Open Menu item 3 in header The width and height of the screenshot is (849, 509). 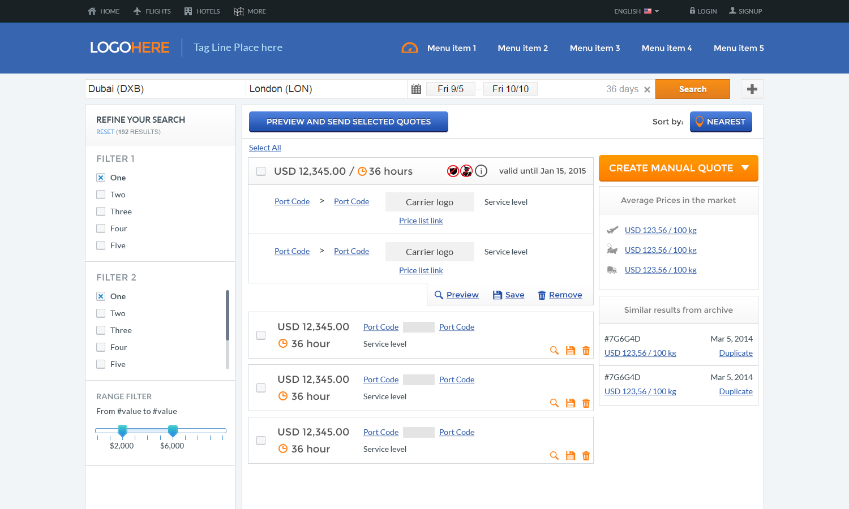(x=594, y=48)
